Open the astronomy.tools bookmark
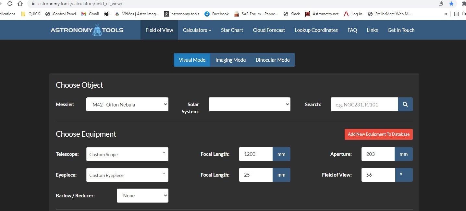 coord(182,14)
